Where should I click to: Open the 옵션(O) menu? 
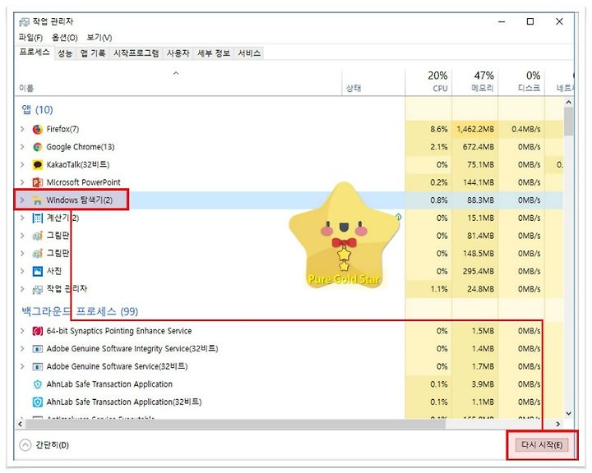65,38
